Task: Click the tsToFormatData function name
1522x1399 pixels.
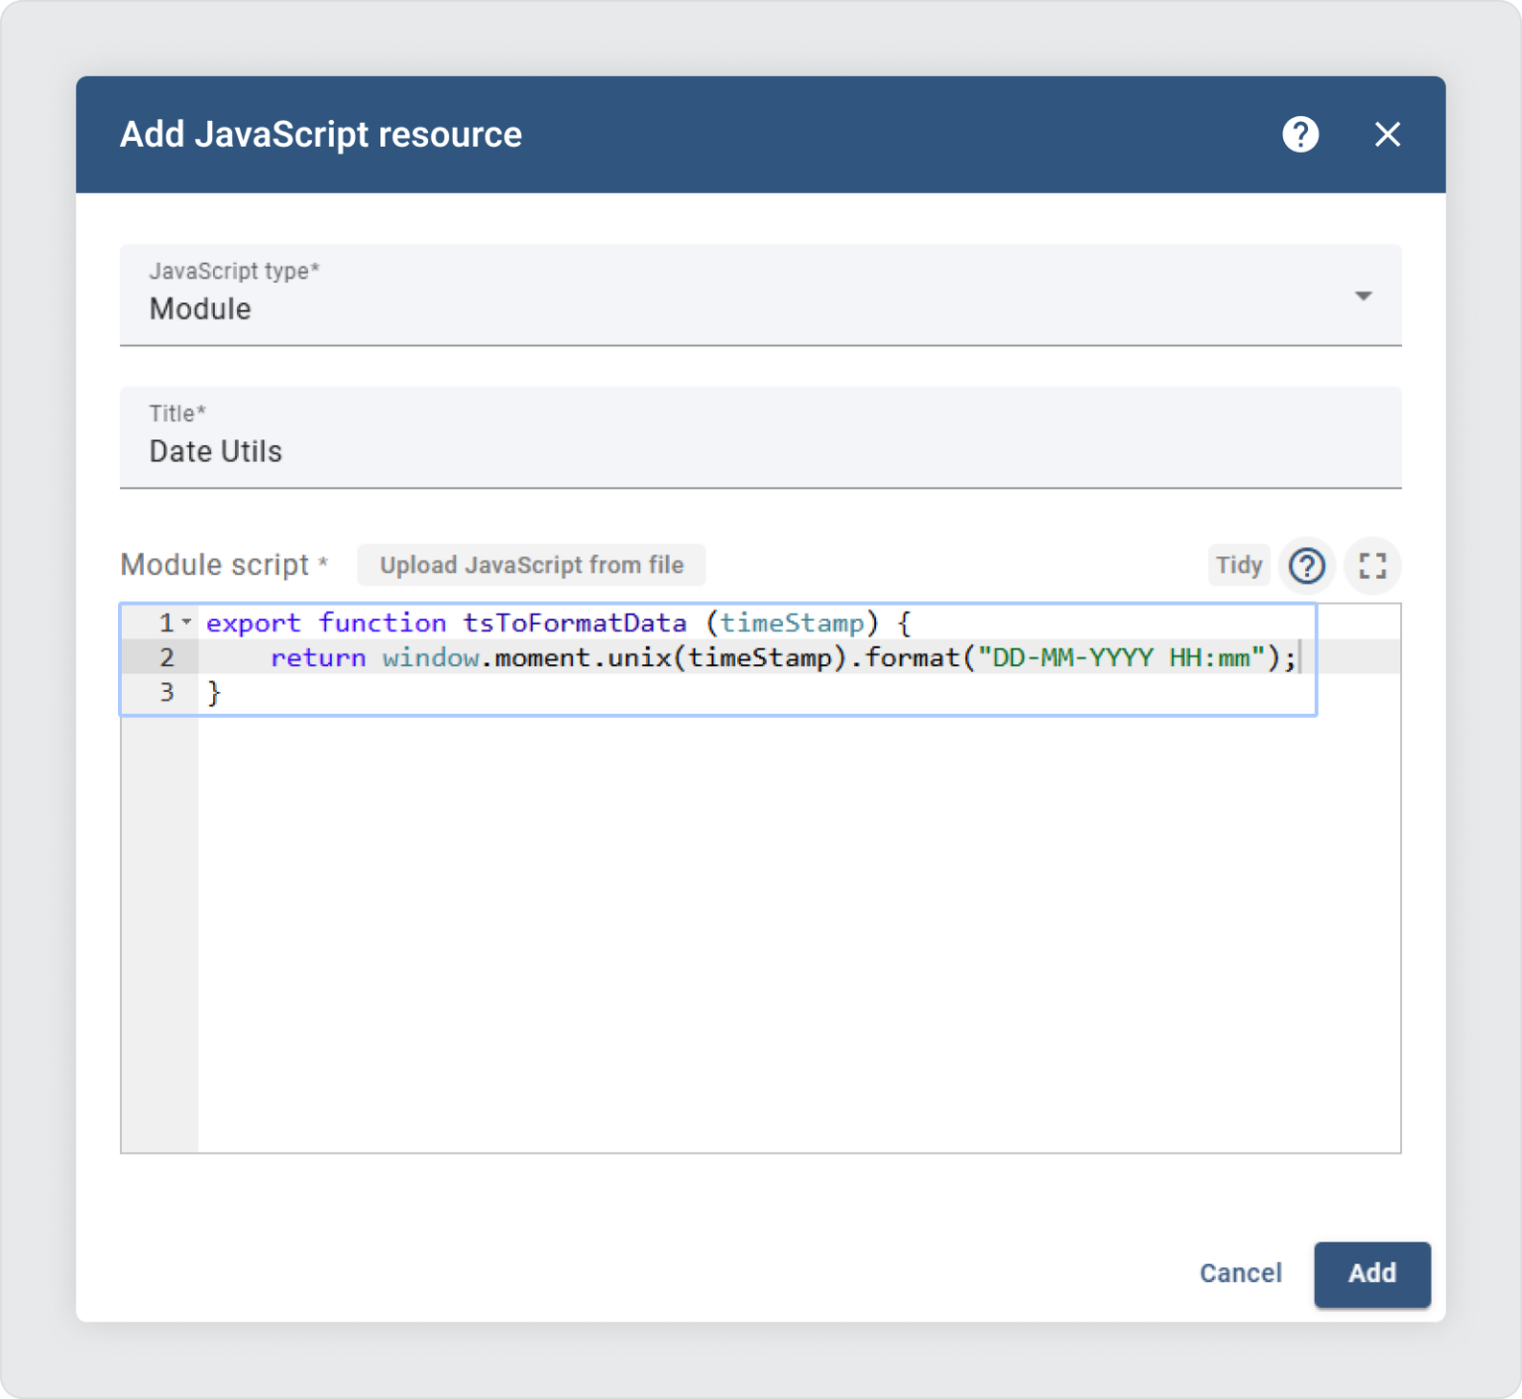Action: (576, 623)
